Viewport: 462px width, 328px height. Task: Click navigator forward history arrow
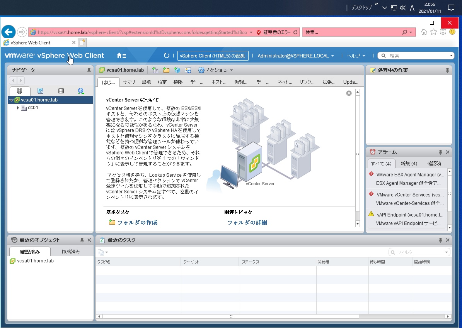tap(20, 80)
